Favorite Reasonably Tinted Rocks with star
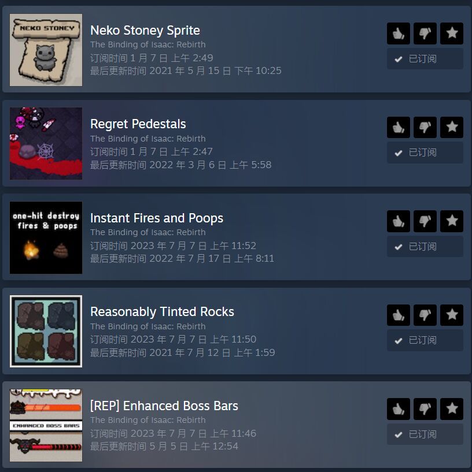Screen dimensions: 472x472 tap(451, 315)
